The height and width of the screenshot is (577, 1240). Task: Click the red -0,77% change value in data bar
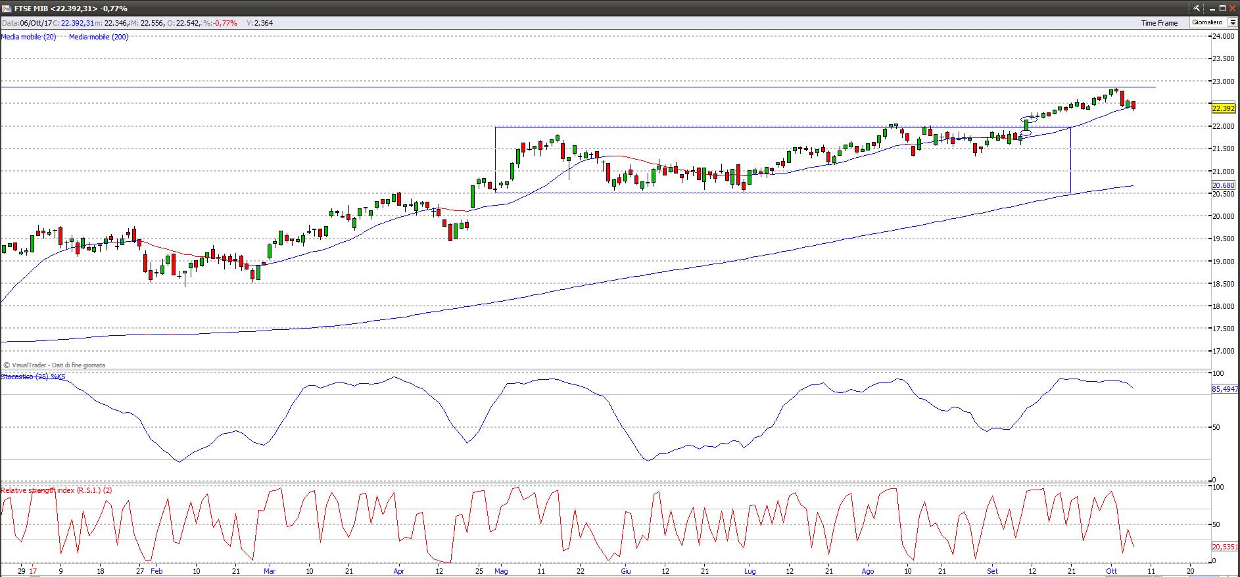[226, 23]
